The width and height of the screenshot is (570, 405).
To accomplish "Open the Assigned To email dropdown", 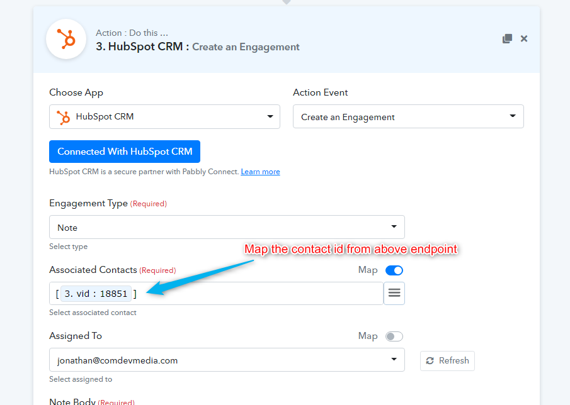I will point(227,360).
